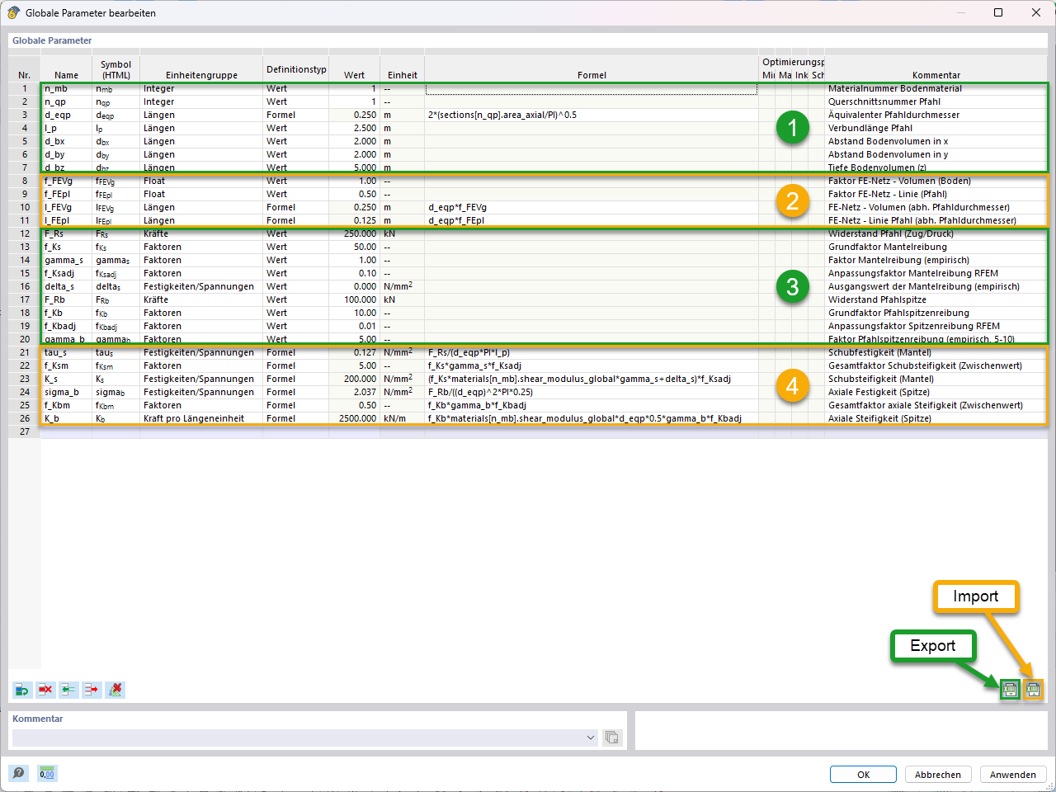The width and height of the screenshot is (1056, 792).
Task: Select the name cell f_FEVg
Action: [x=67, y=181]
